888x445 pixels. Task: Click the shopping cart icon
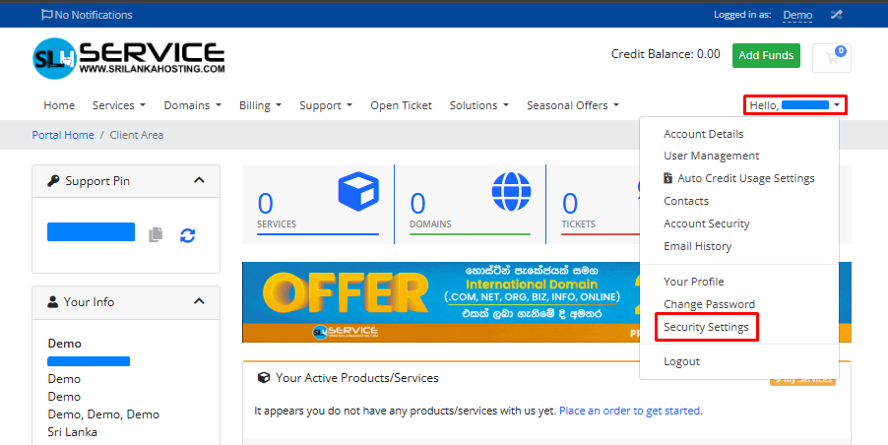click(832, 57)
